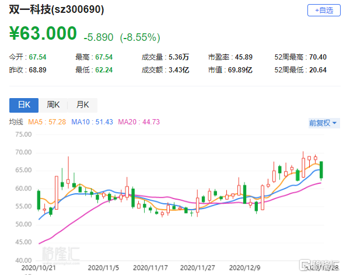The width and height of the screenshot is (343, 275).
Task: Click the volume value 5.36万
Action: pyautogui.click(x=178, y=57)
